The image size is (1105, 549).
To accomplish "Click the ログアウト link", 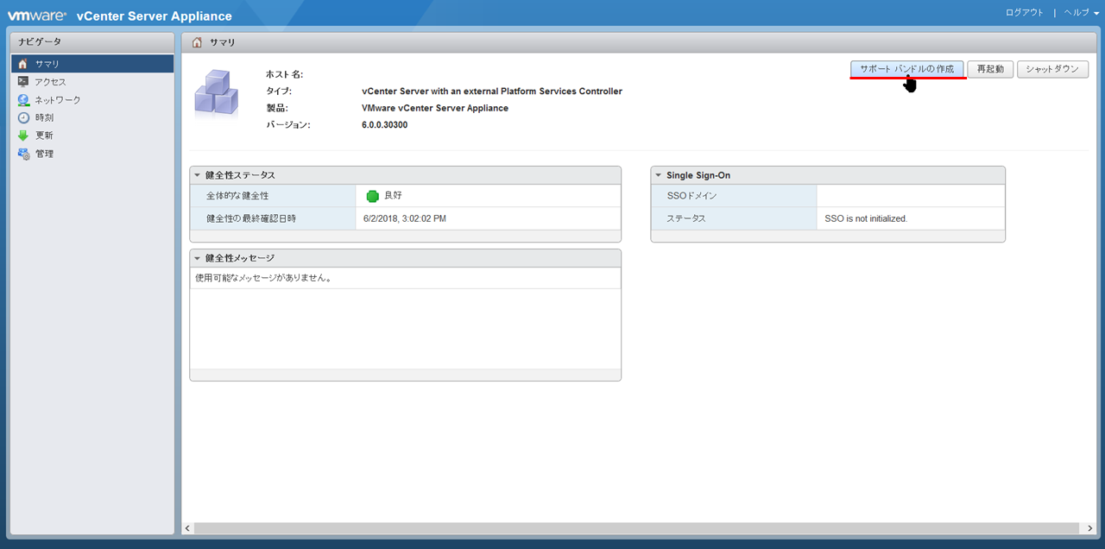I will pyautogui.click(x=1025, y=13).
